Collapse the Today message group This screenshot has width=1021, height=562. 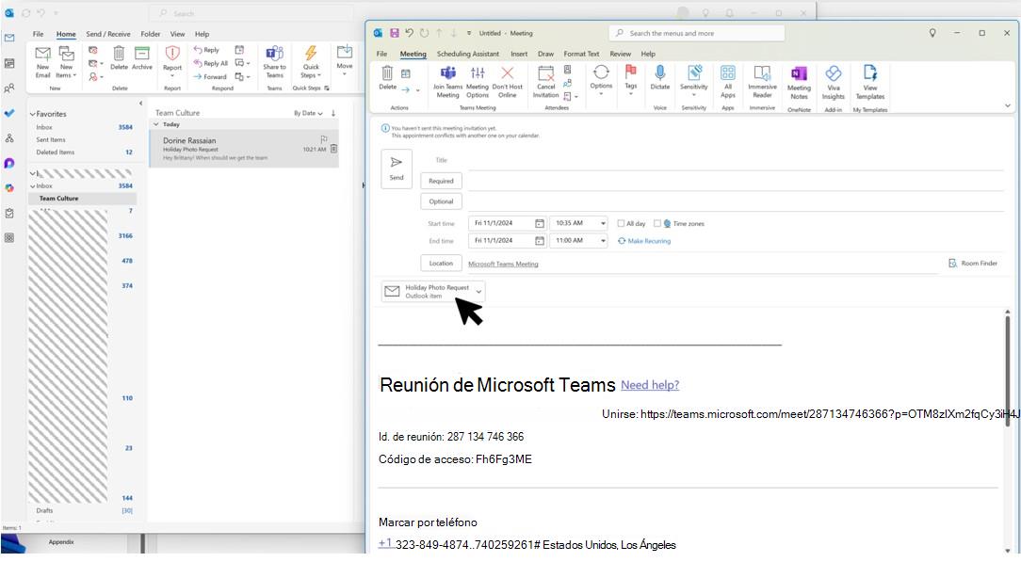pos(156,124)
